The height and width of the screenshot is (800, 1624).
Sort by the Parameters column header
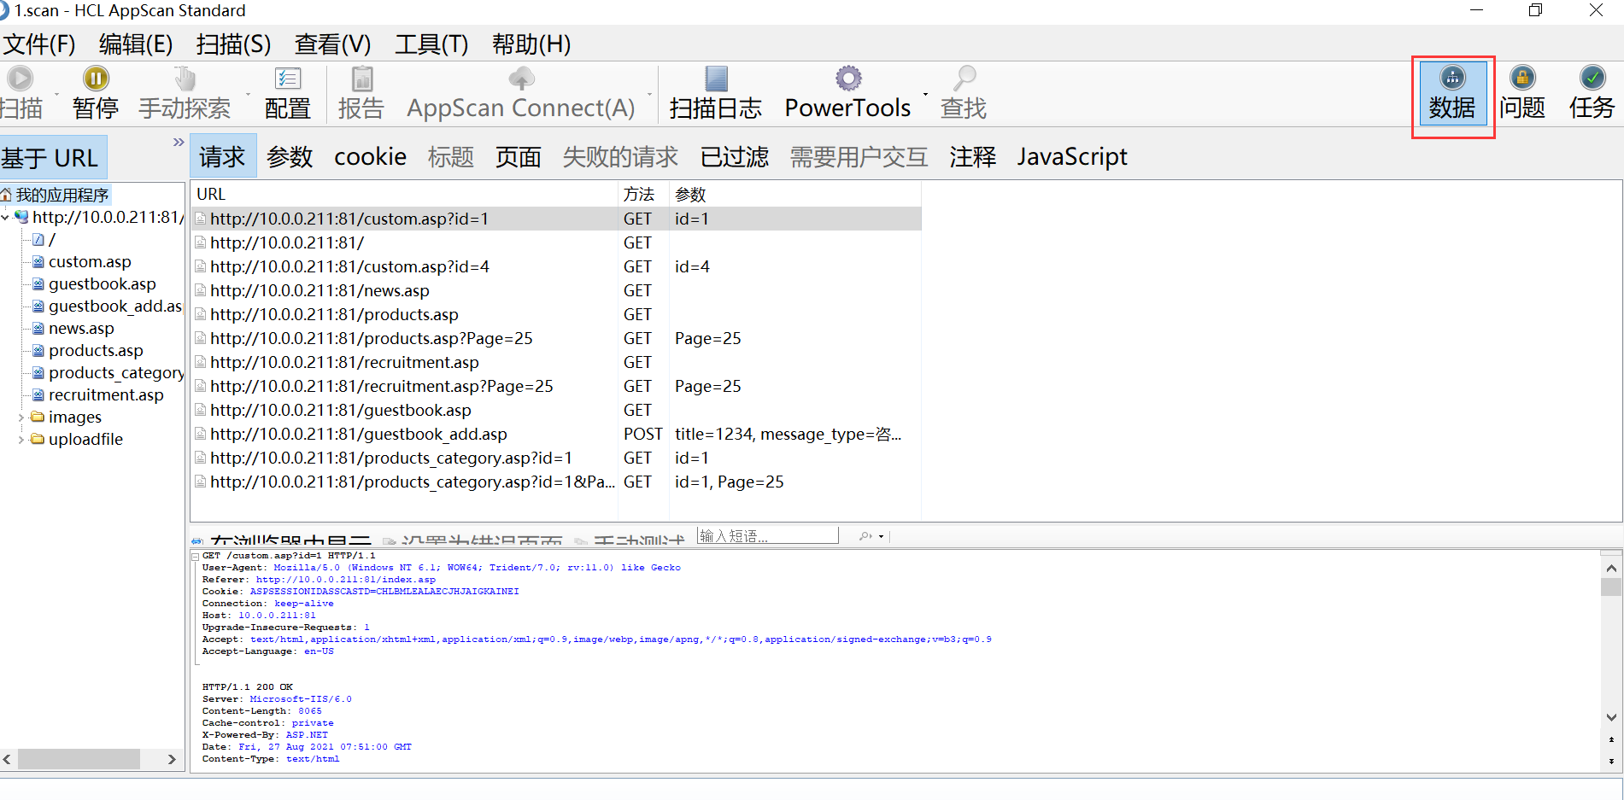pos(795,194)
